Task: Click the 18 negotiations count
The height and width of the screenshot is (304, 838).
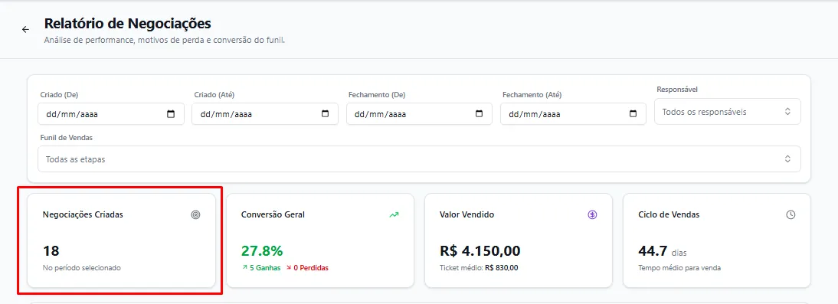Action: click(51, 250)
